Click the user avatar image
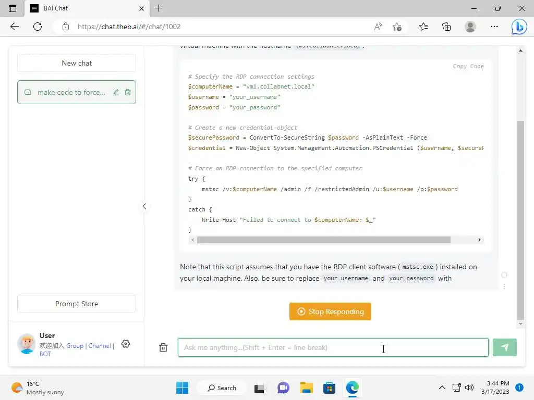Image resolution: width=534 pixels, height=400 pixels. (x=27, y=344)
